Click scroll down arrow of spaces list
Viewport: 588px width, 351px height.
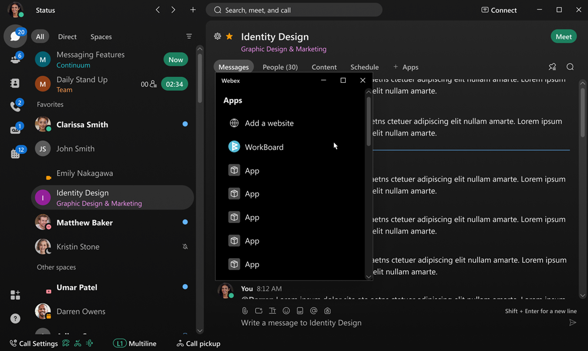coord(199,331)
